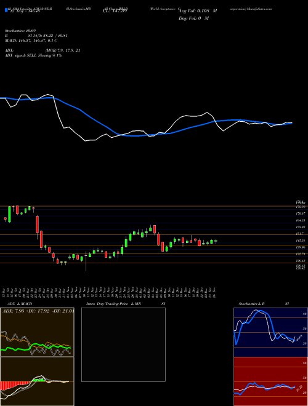Click 'Intra Day Trading Price & MR' title
308x406 pixels.
(113, 304)
